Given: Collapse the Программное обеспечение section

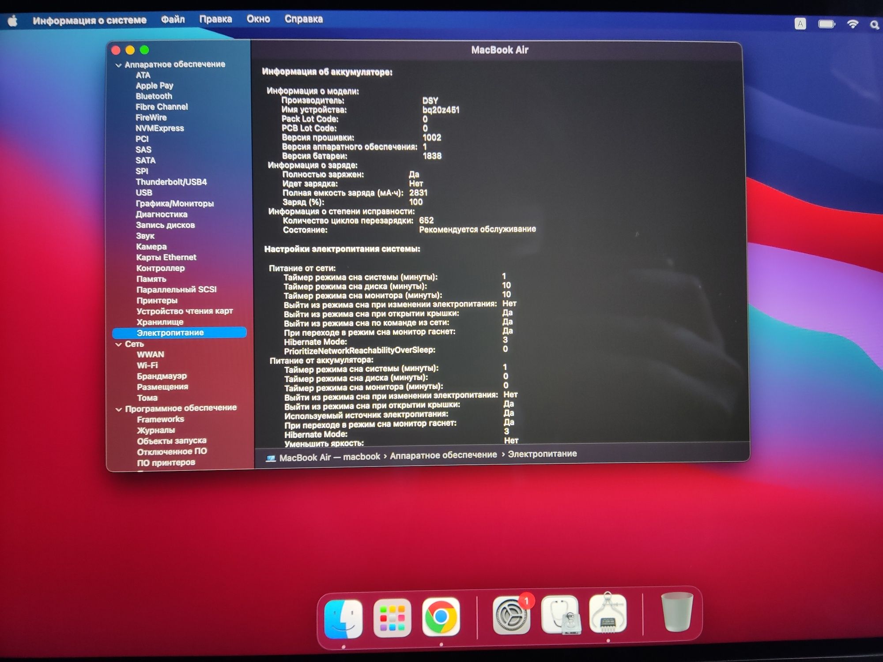Looking at the screenshot, I should coord(118,409).
